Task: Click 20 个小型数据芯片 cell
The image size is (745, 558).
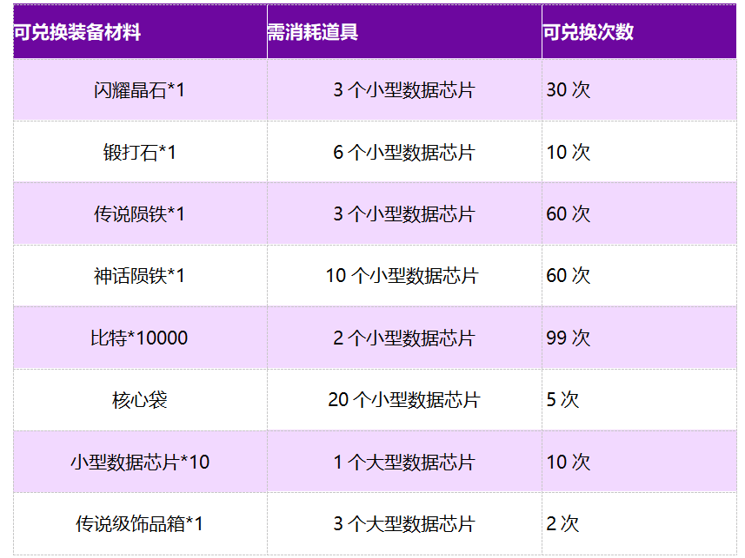Action: click(404, 400)
